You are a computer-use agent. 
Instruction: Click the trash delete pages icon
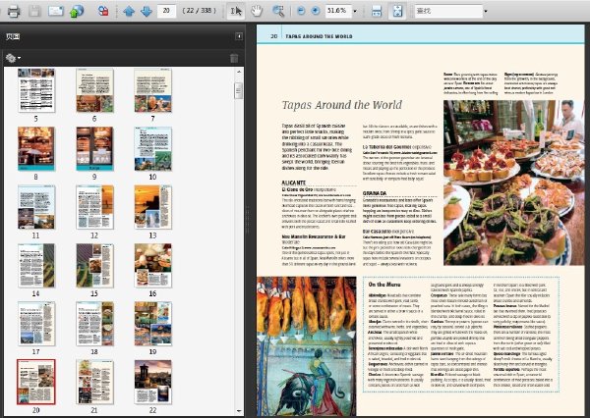[x=234, y=58]
